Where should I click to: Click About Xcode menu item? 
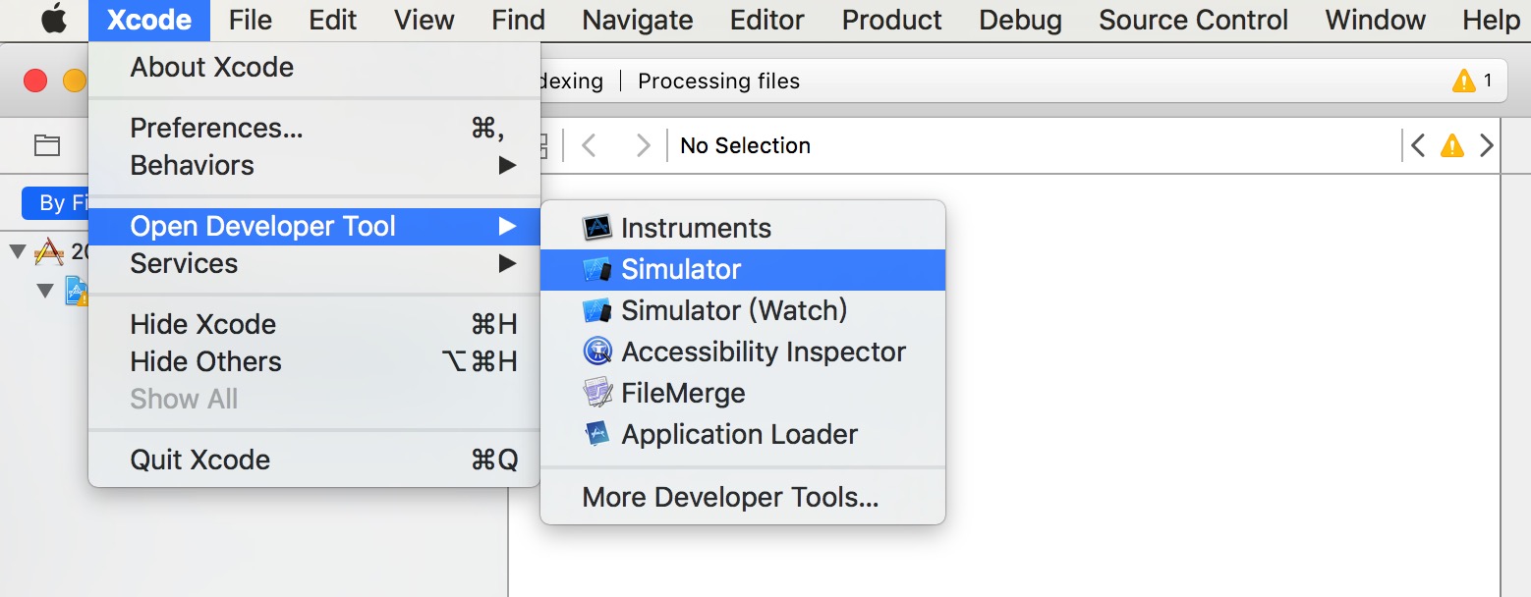point(212,67)
